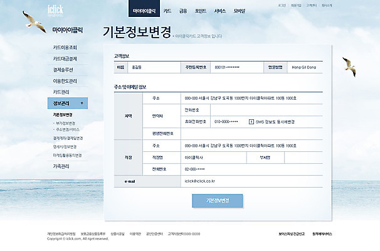The width and height of the screenshot is (380, 251).
Task: Click the 직장 row label
Action: click(128, 158)
